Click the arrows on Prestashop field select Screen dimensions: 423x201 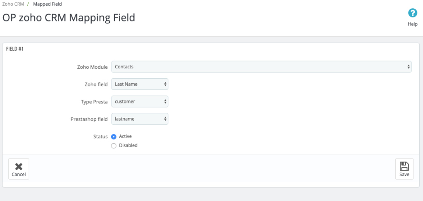click(165, 119)
